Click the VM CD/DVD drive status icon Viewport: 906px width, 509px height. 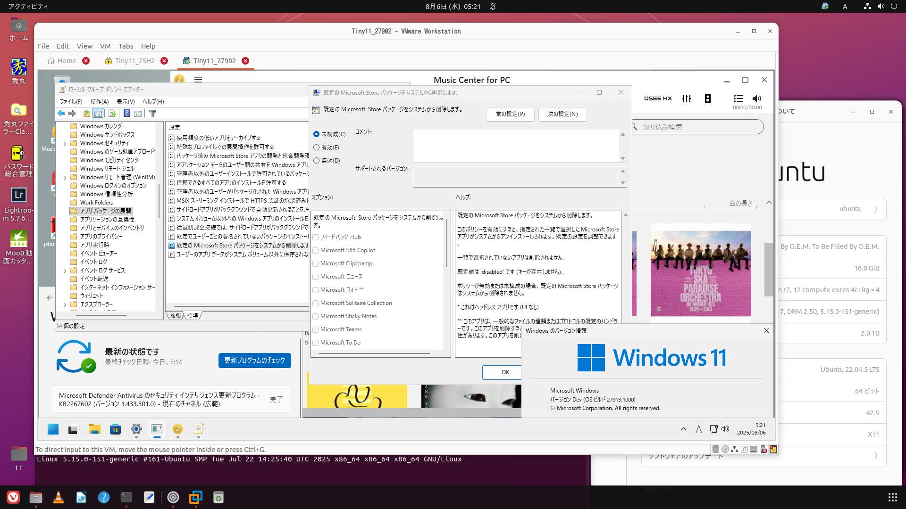[x=725, y=449]
